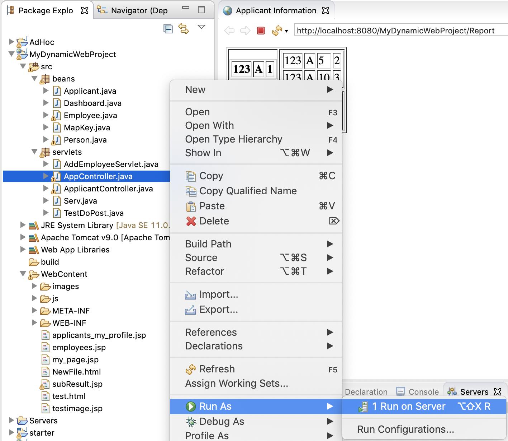Switch to the Console tab

(423, 391)
